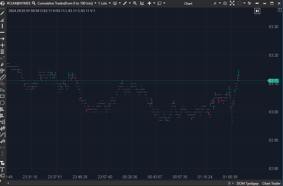This screenshot has width=283, height=186.
Task: Select the chart indicators icon
Action: click(142, 3)
